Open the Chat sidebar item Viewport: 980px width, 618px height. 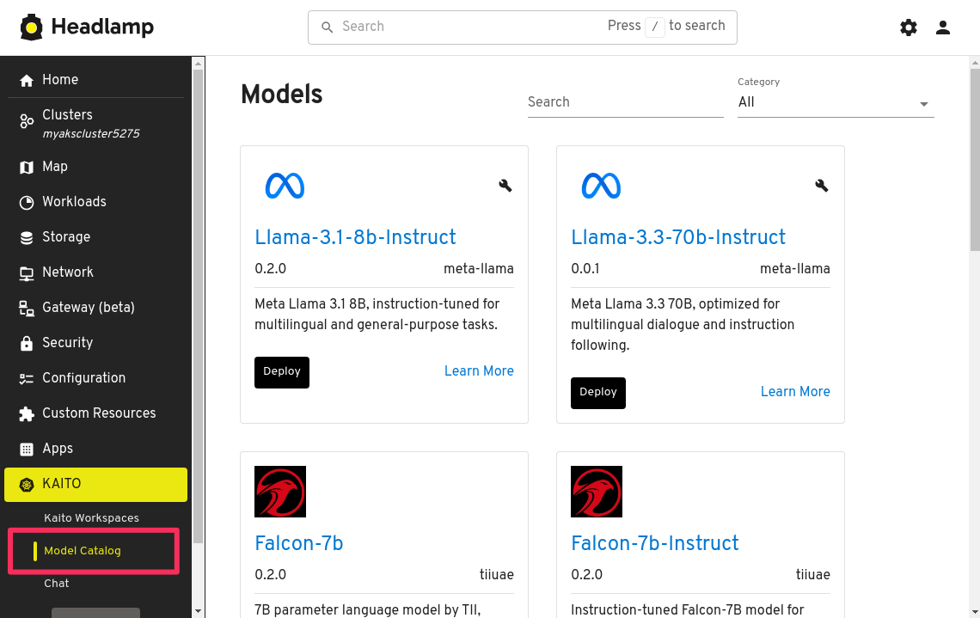(57, 584)
